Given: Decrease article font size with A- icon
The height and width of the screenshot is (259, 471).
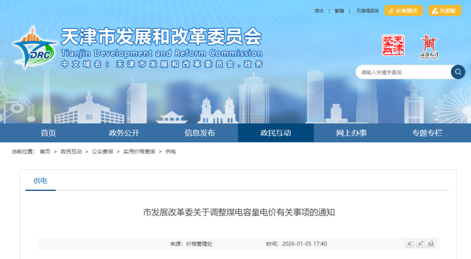Looking at the screenshot, I should click(410, 244).
